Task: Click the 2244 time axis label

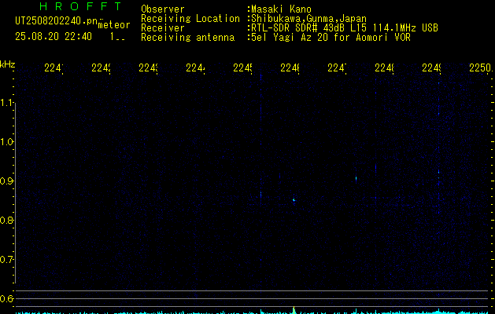Action: [195, 68]
